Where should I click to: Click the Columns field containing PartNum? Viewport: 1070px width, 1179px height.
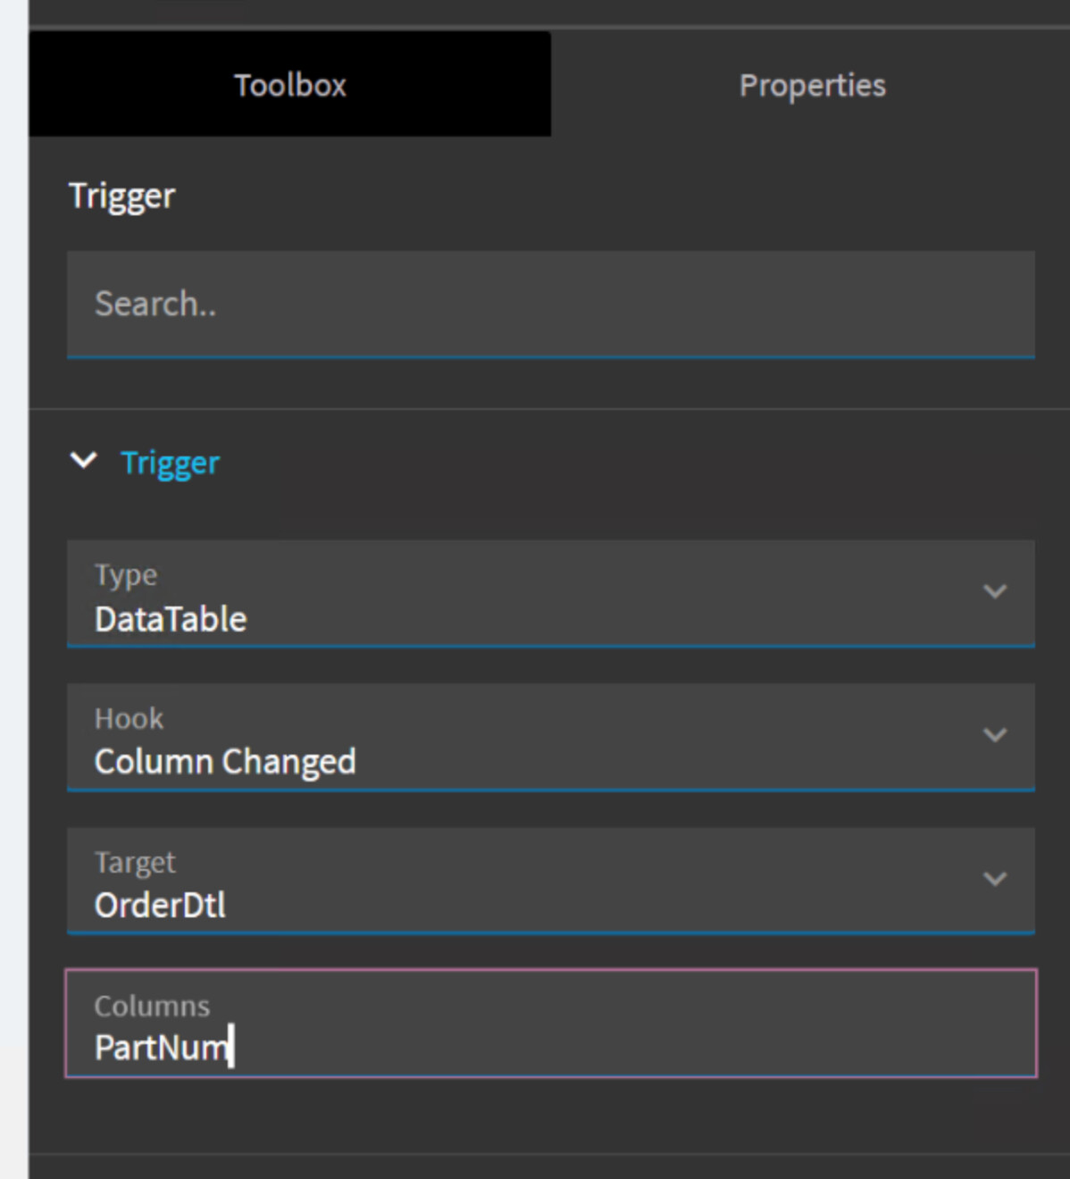(x=551, y=1024)
